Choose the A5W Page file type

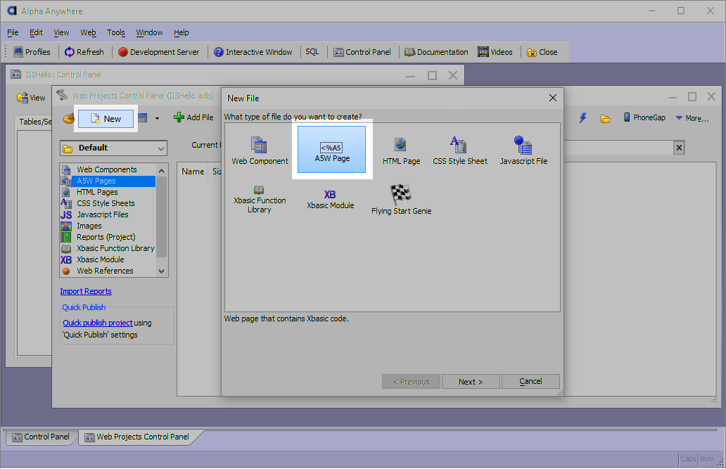tap(331, 150)
